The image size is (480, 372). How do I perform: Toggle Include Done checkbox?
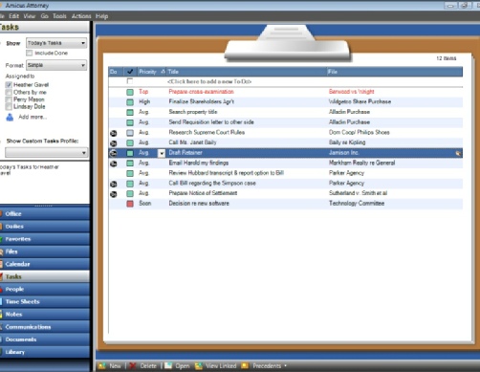30,53
